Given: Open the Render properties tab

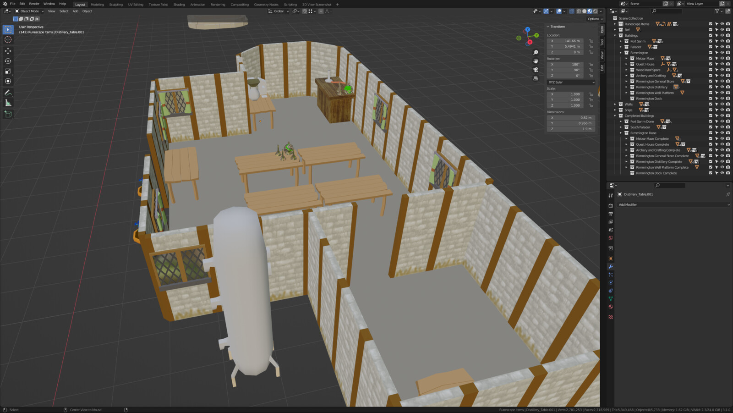Looking at the screenshot, I should [x=610, y=206].
